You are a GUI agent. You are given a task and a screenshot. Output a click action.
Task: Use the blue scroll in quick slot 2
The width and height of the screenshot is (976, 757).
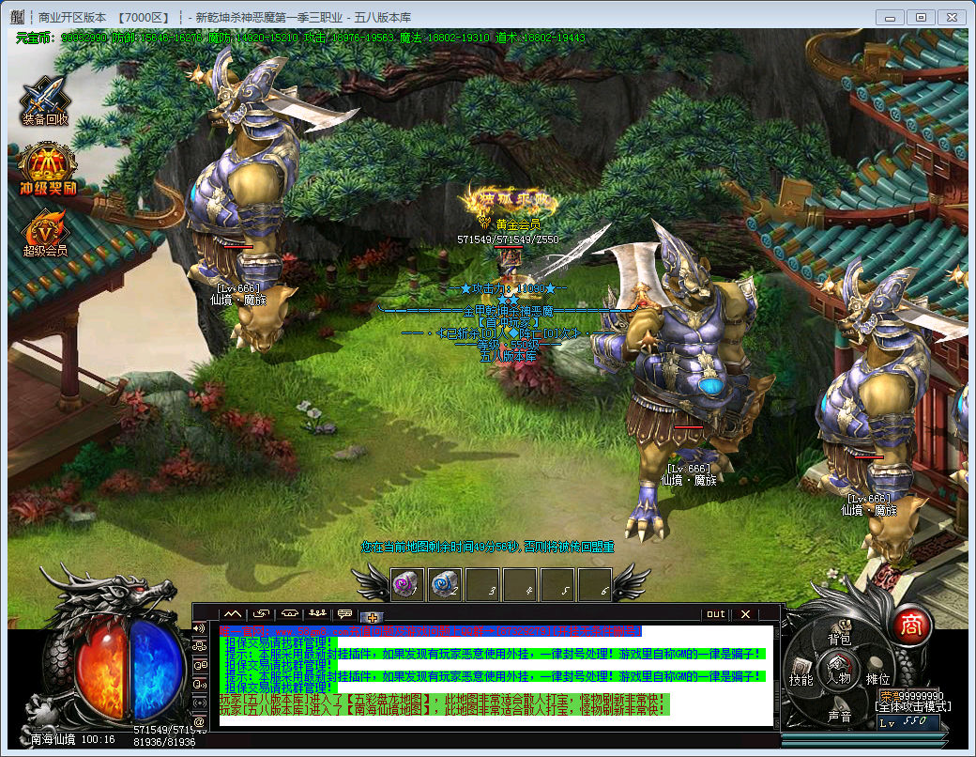point(445,585)
